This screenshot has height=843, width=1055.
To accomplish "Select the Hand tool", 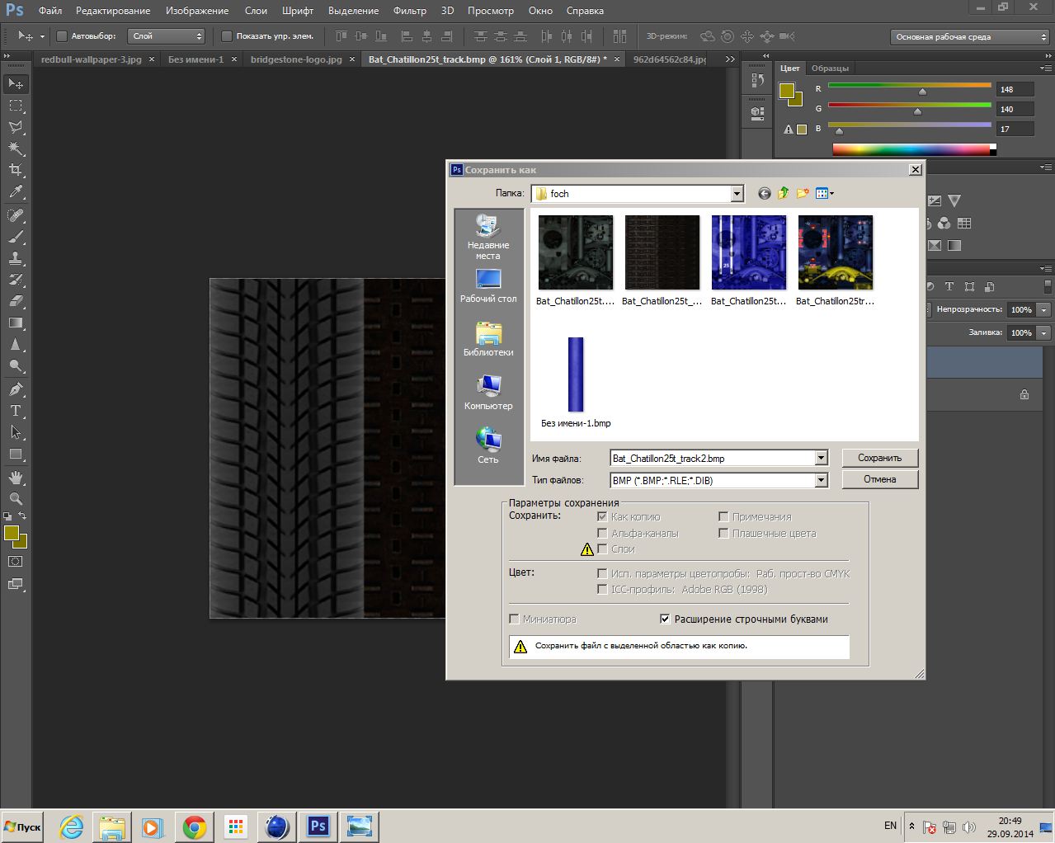I will (x=16, y=478).
